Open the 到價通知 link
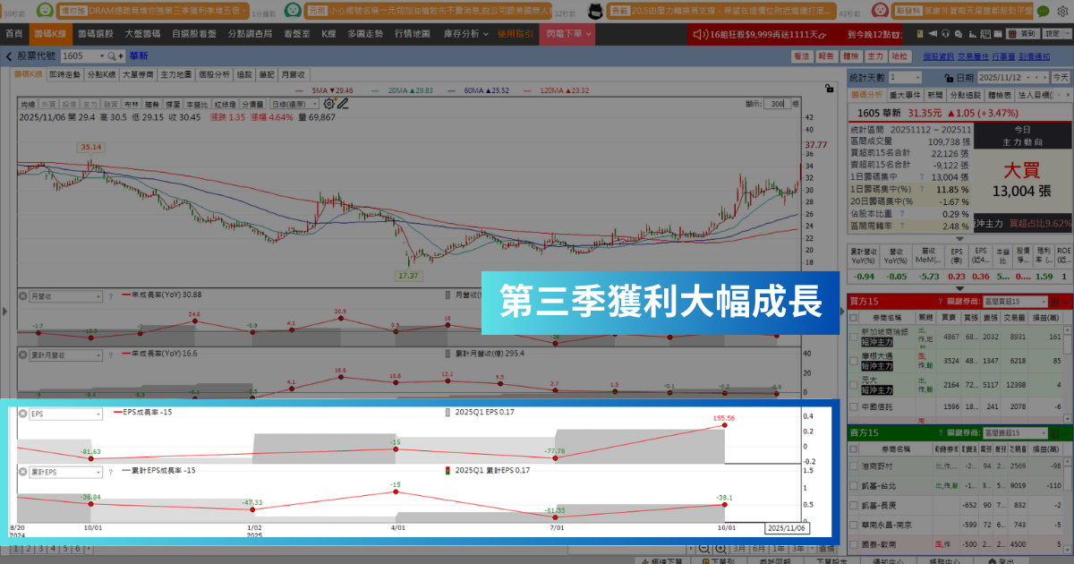Viewport: 1074px width, 564px height. point(1035,55)
